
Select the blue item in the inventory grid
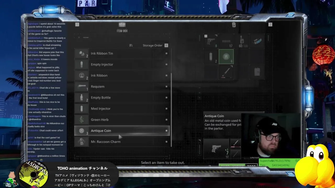click(257, 41)
